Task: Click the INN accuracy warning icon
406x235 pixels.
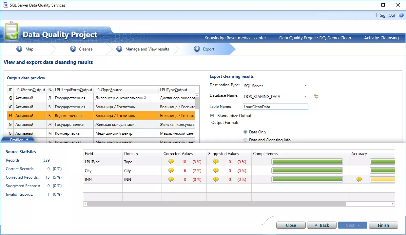Action: (359, 179)
